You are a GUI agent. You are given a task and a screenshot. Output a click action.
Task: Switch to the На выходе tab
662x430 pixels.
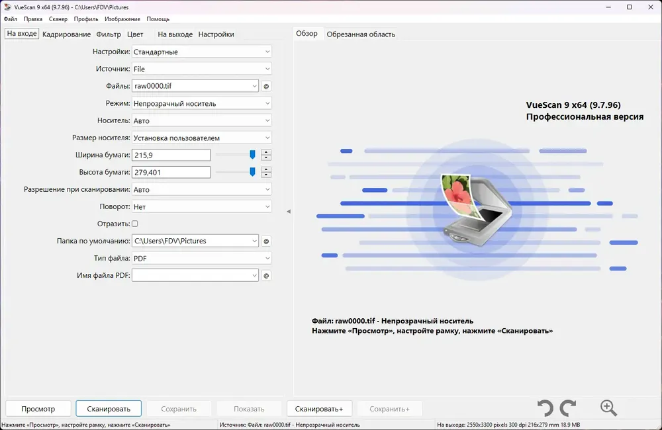point(175,34)
